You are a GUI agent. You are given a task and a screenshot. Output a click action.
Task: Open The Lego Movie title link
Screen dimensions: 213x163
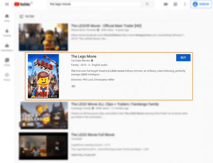coord(84,56)
